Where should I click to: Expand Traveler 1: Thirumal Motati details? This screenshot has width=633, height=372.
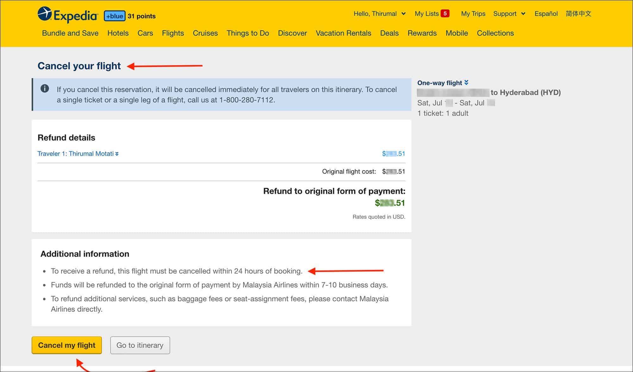point(78,154)
